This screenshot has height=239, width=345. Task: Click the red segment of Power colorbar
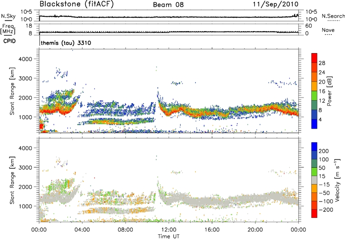pyautogui.click(x=314, y=58)
